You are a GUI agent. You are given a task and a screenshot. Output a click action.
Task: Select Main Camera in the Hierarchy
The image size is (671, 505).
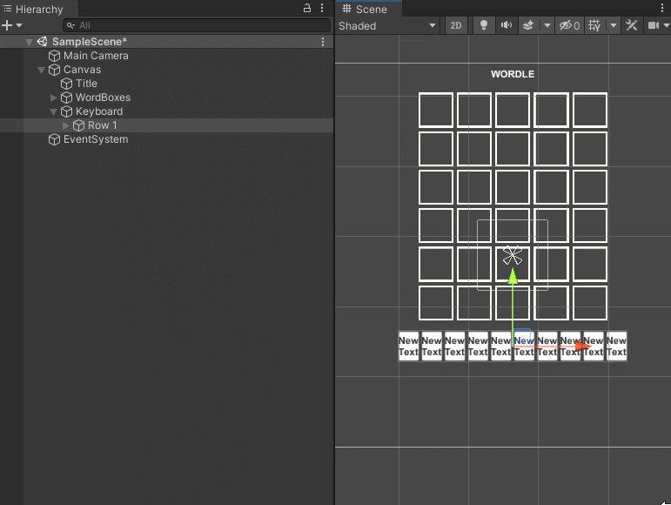(96, 56)
